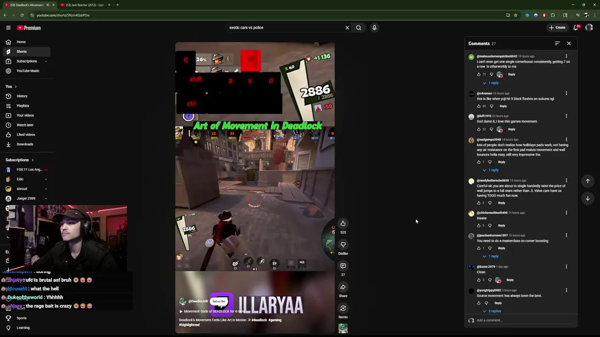Go to next Short with down arrow
Screen dimensions: 600x337
point(587,198)
